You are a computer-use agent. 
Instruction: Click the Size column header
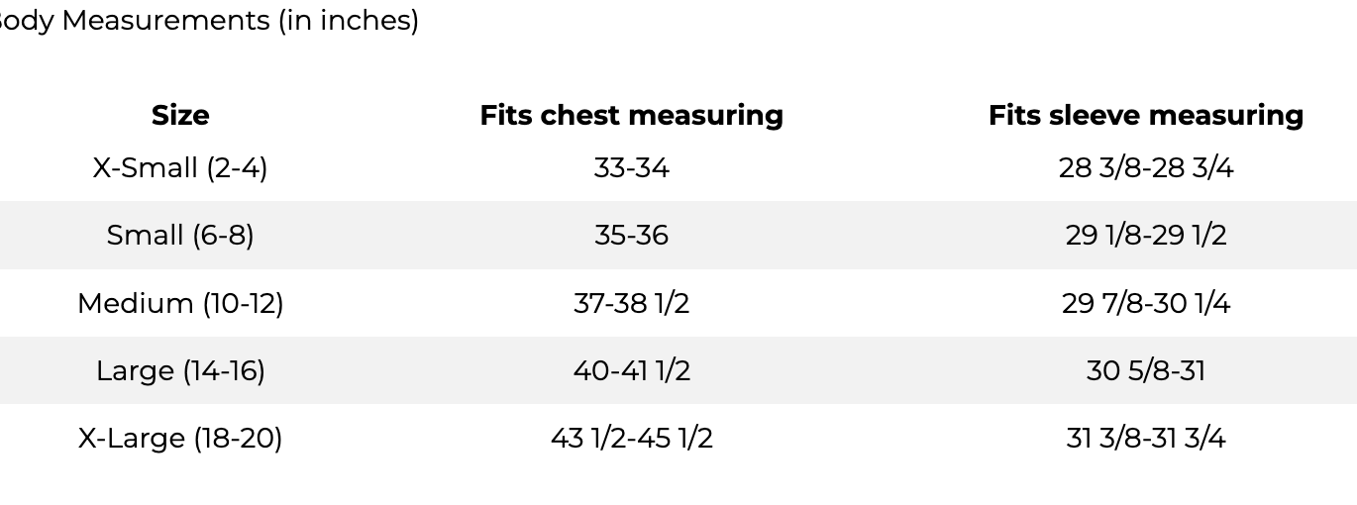pyautogui.click(x=180, y=115)
